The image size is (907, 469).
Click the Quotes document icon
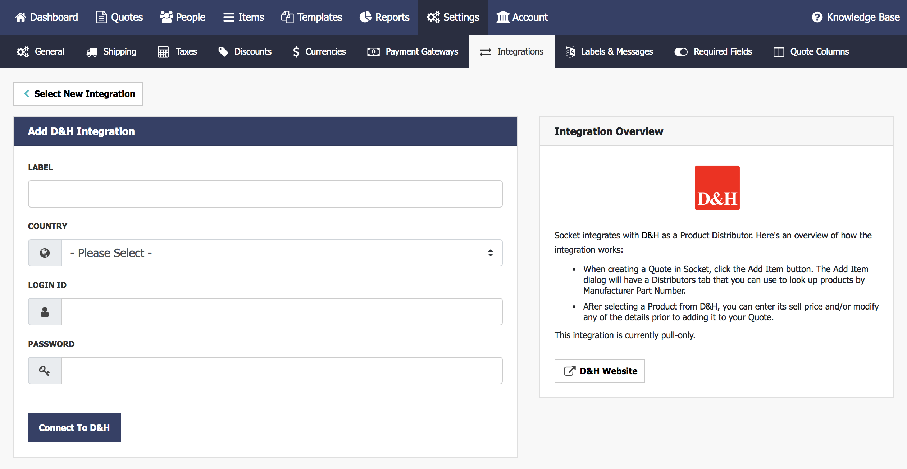pyautogui.click(x=101, y=17)
